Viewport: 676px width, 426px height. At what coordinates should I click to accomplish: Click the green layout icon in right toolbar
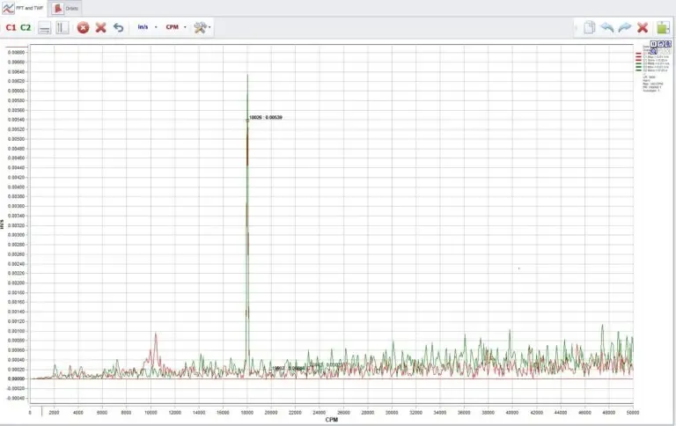[663, 27]
